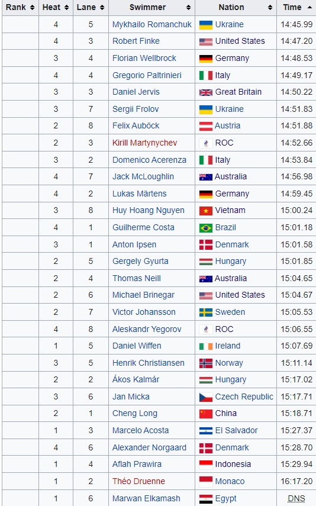Open Huy Hoang Nguyen's page
316x506 pixels.
(x=148, y=211)
